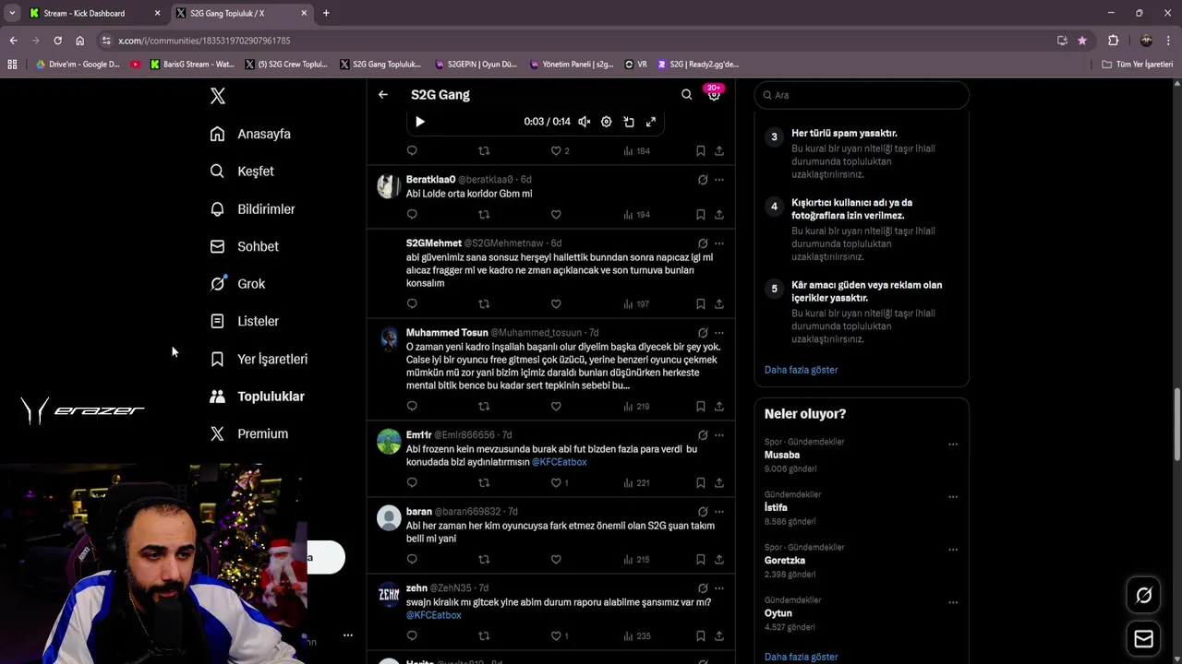
Task: Open Yer İşaretleri bookmarks page
Action: coord(259,359)
